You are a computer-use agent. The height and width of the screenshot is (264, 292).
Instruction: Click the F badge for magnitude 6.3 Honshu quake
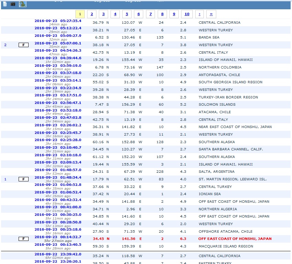[x=23, y=239]
